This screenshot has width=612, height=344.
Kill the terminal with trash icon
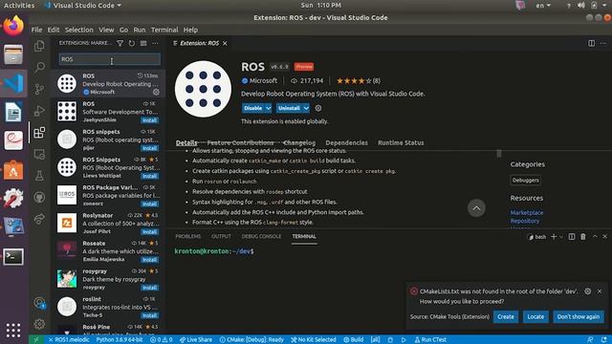[583, 237]
